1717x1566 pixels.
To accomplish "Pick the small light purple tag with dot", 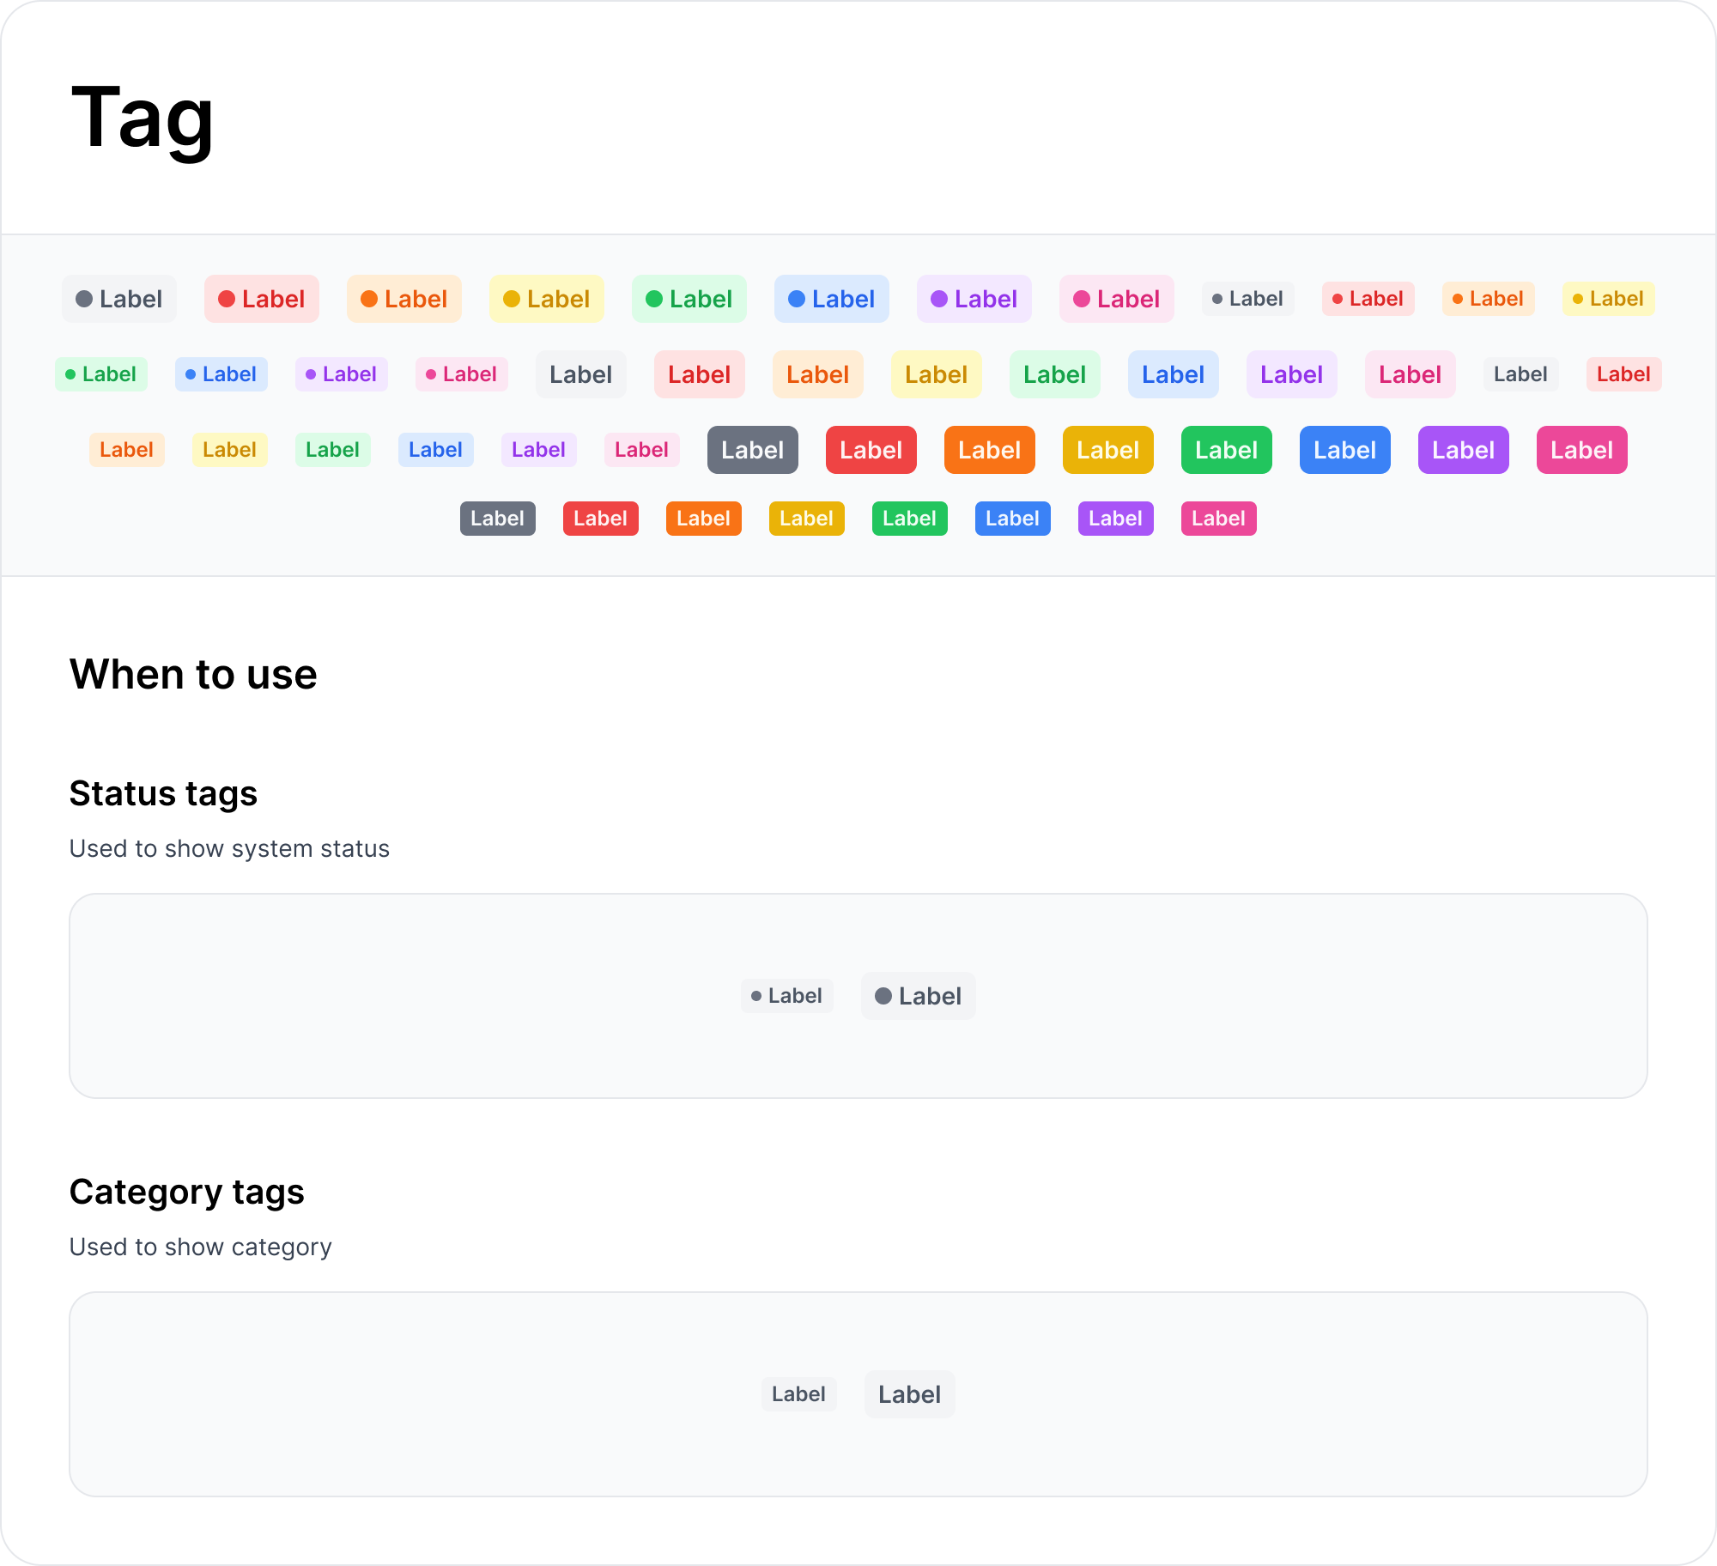I will pyautogui.click(x=342, y=374).
